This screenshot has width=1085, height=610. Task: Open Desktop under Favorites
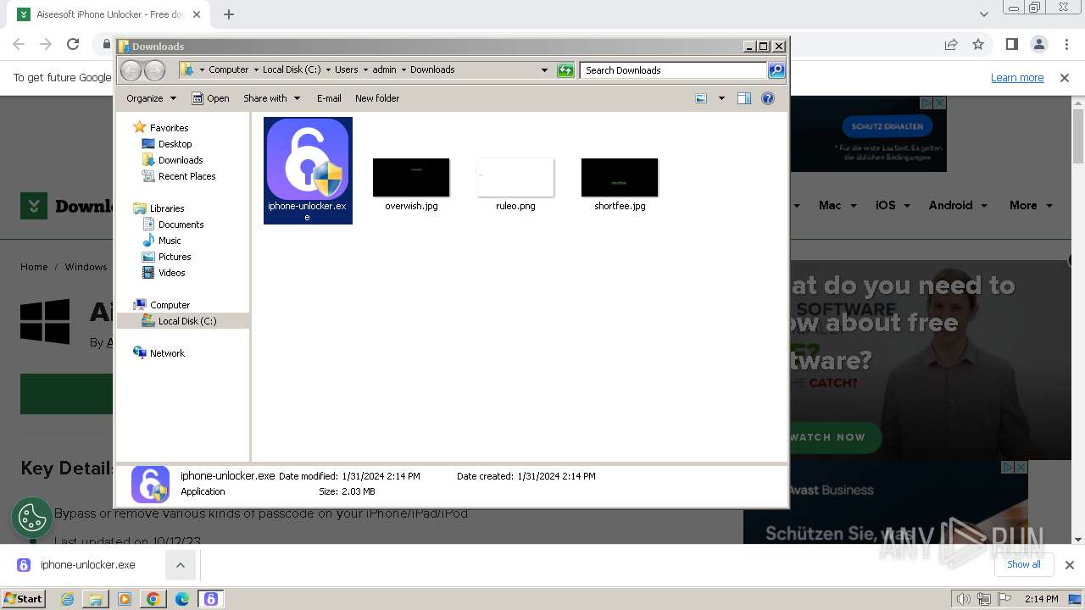tap(175, 144)
